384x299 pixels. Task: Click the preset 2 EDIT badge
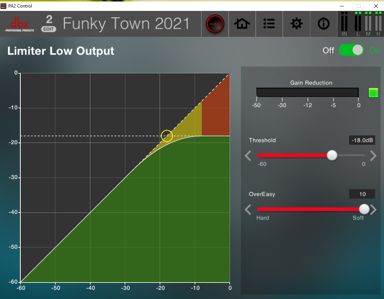tap(49, 24)
